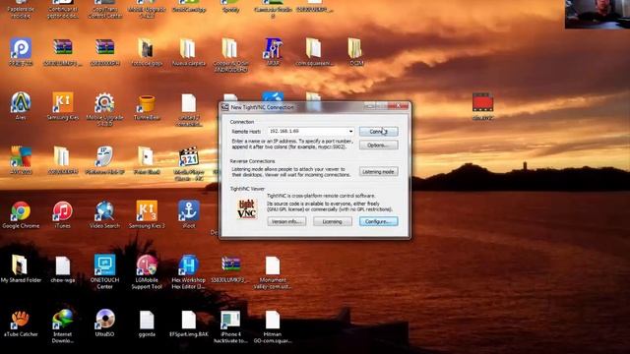The height and width of the screenshot is (354, 630).
Task: Select the ggorda file icon
Action: (x=147, y=324)
